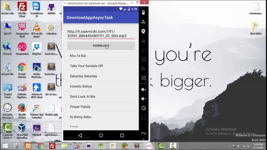This screenshot has height=150, width=267.
Task: Open the Genymotion ID widget
Action: point(144,59)
